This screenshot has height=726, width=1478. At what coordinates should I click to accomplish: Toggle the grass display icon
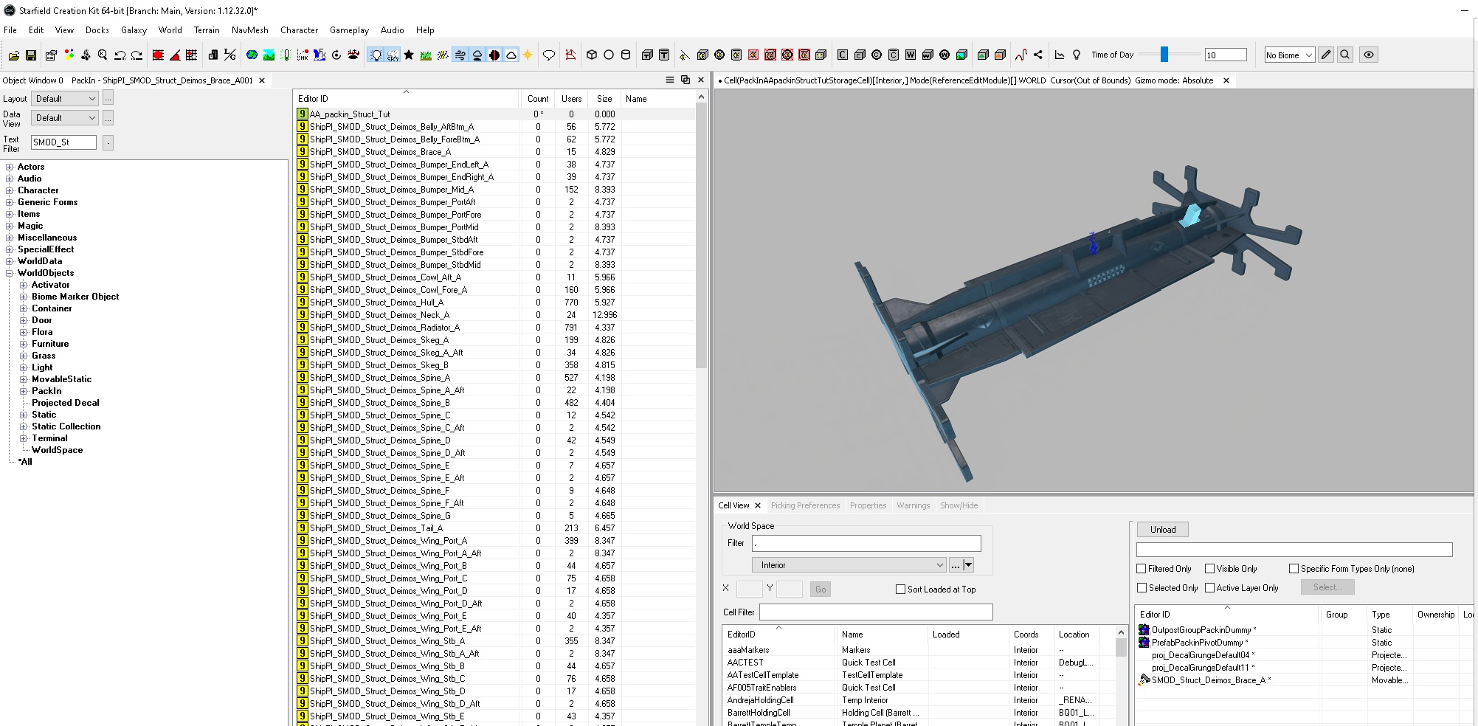click(426, 55)
